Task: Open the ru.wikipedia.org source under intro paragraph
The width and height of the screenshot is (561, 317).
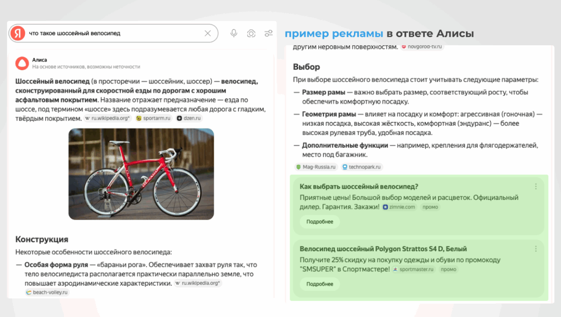Action: 107,118
